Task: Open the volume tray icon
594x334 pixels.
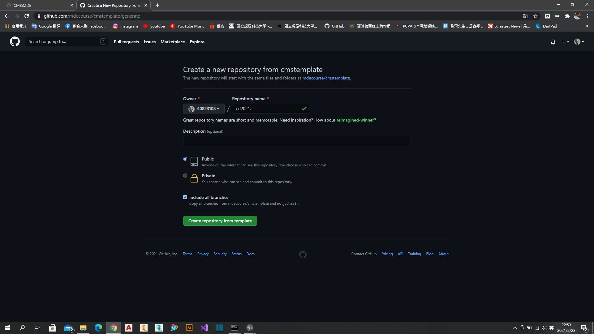Action: [544, 328]
